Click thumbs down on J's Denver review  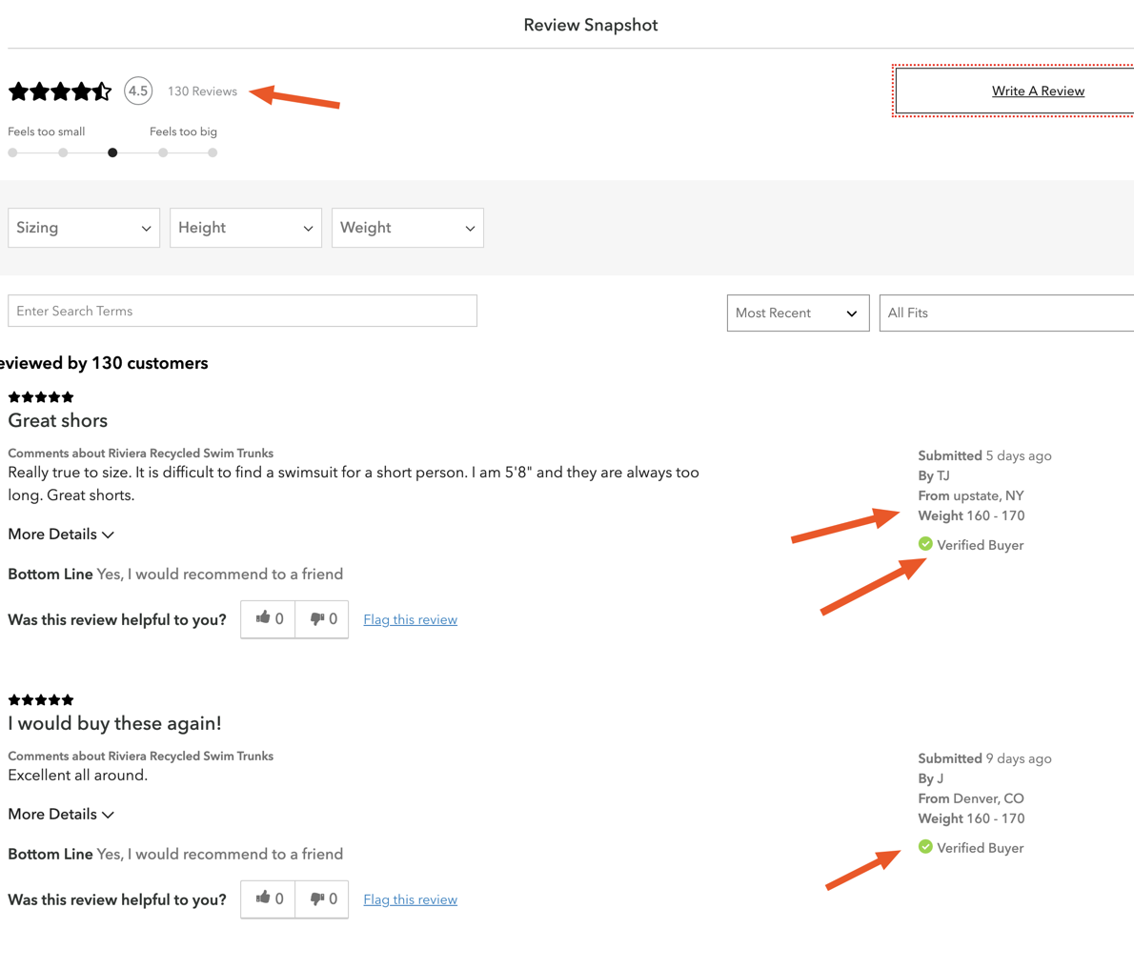click(x=322, y=899)
